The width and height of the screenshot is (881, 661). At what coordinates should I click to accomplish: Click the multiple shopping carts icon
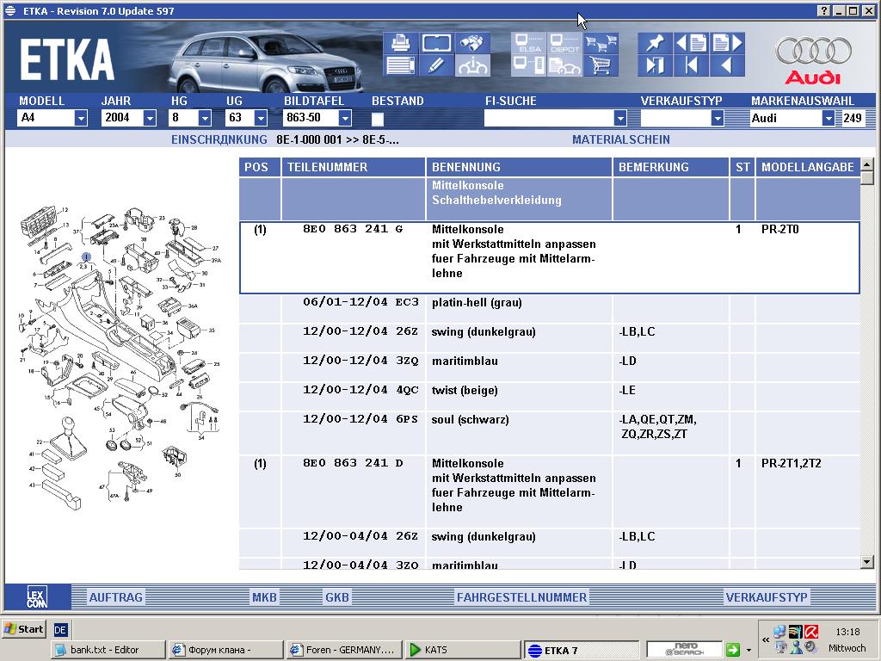point(601,43)
